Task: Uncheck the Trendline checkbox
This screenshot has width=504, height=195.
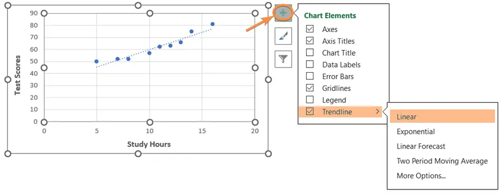Action: point(310,112)
